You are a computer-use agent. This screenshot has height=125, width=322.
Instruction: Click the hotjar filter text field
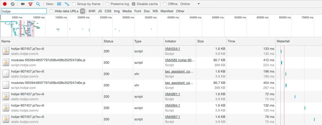coord(24,11)
